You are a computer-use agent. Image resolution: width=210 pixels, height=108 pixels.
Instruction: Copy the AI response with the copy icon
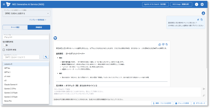(x=166, y=44)
